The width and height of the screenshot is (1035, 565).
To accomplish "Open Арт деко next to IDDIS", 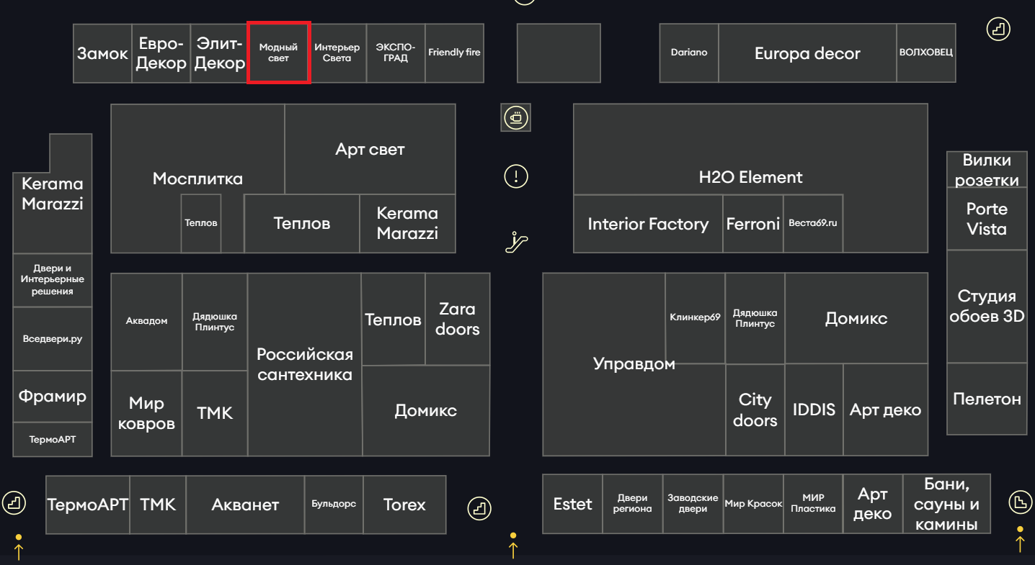I will (886, 410).
